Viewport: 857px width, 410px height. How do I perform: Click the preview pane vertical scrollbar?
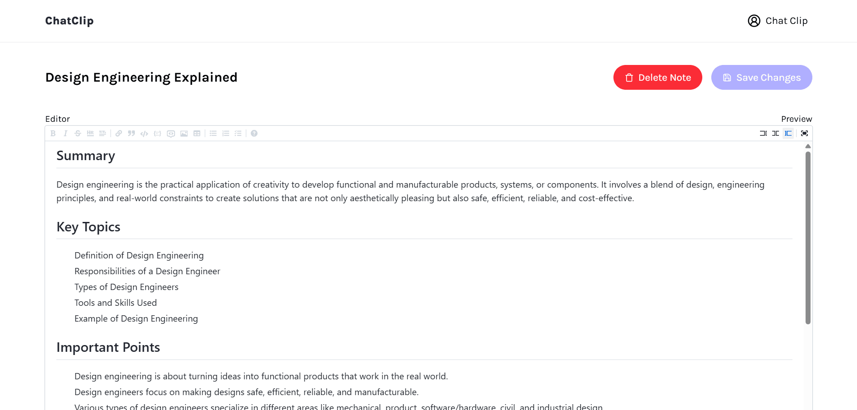click(x=808, y=237)
